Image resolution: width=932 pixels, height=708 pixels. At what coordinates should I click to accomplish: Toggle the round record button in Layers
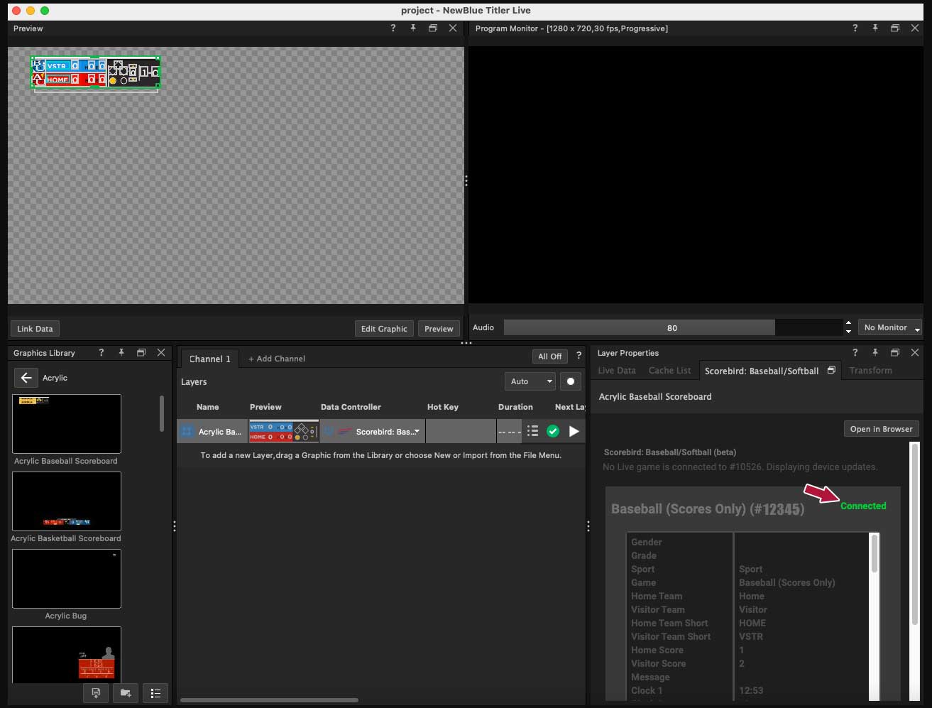(570, 381)
